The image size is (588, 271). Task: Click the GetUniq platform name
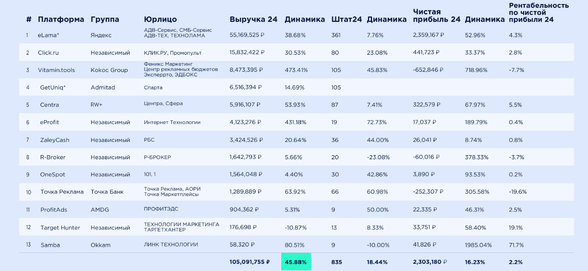[x=53, y=87]
